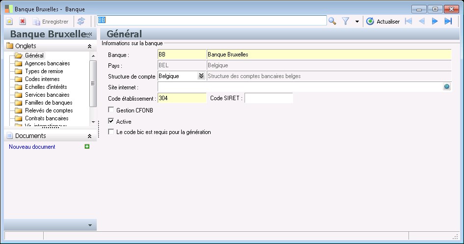Click the Belgique country name field
464x244 pixels.
329,65
